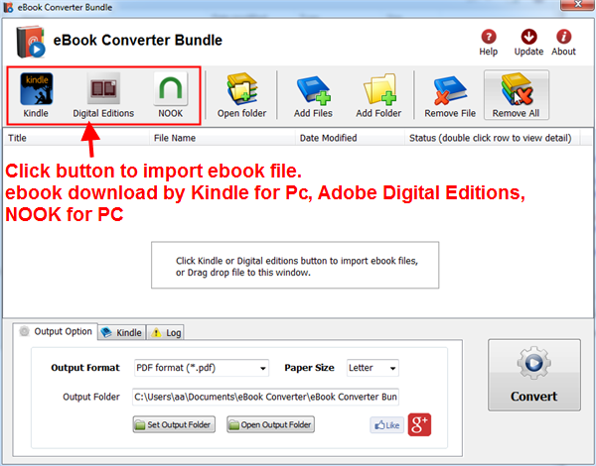
Task: Remove File from the list
Action: click(x=450, y=95)
